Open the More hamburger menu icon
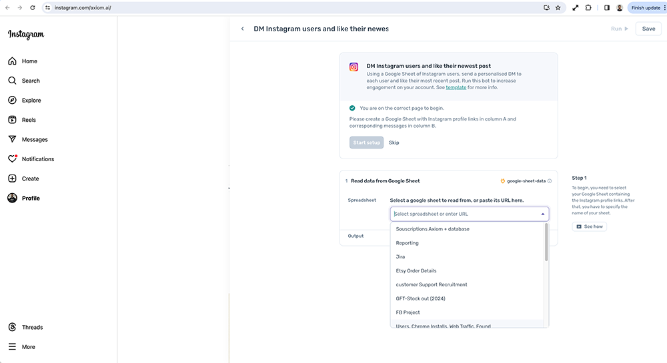This screenshot has width=667, height=363. [x=12, y=346]
